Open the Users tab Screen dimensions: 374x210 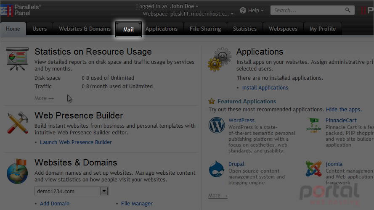coord(40,29)
